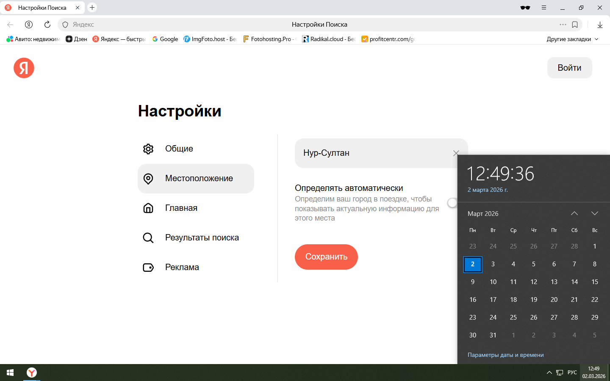Open a new tab with the plus button
This screenshot has width=610, height=381.
[92, 8]
